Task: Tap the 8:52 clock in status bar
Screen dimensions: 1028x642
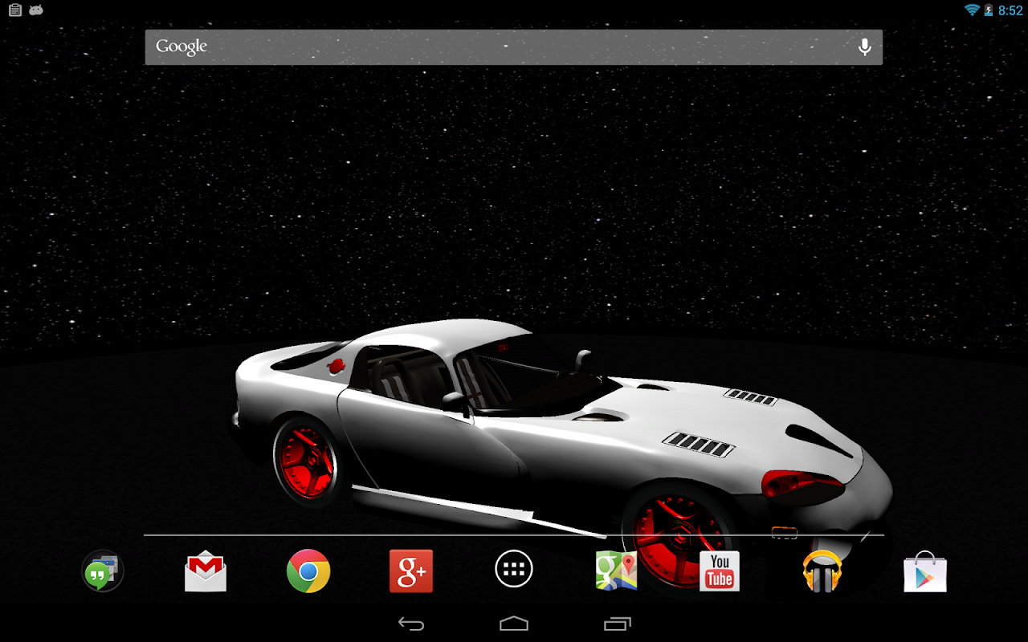Action: tap(1010, 10)
